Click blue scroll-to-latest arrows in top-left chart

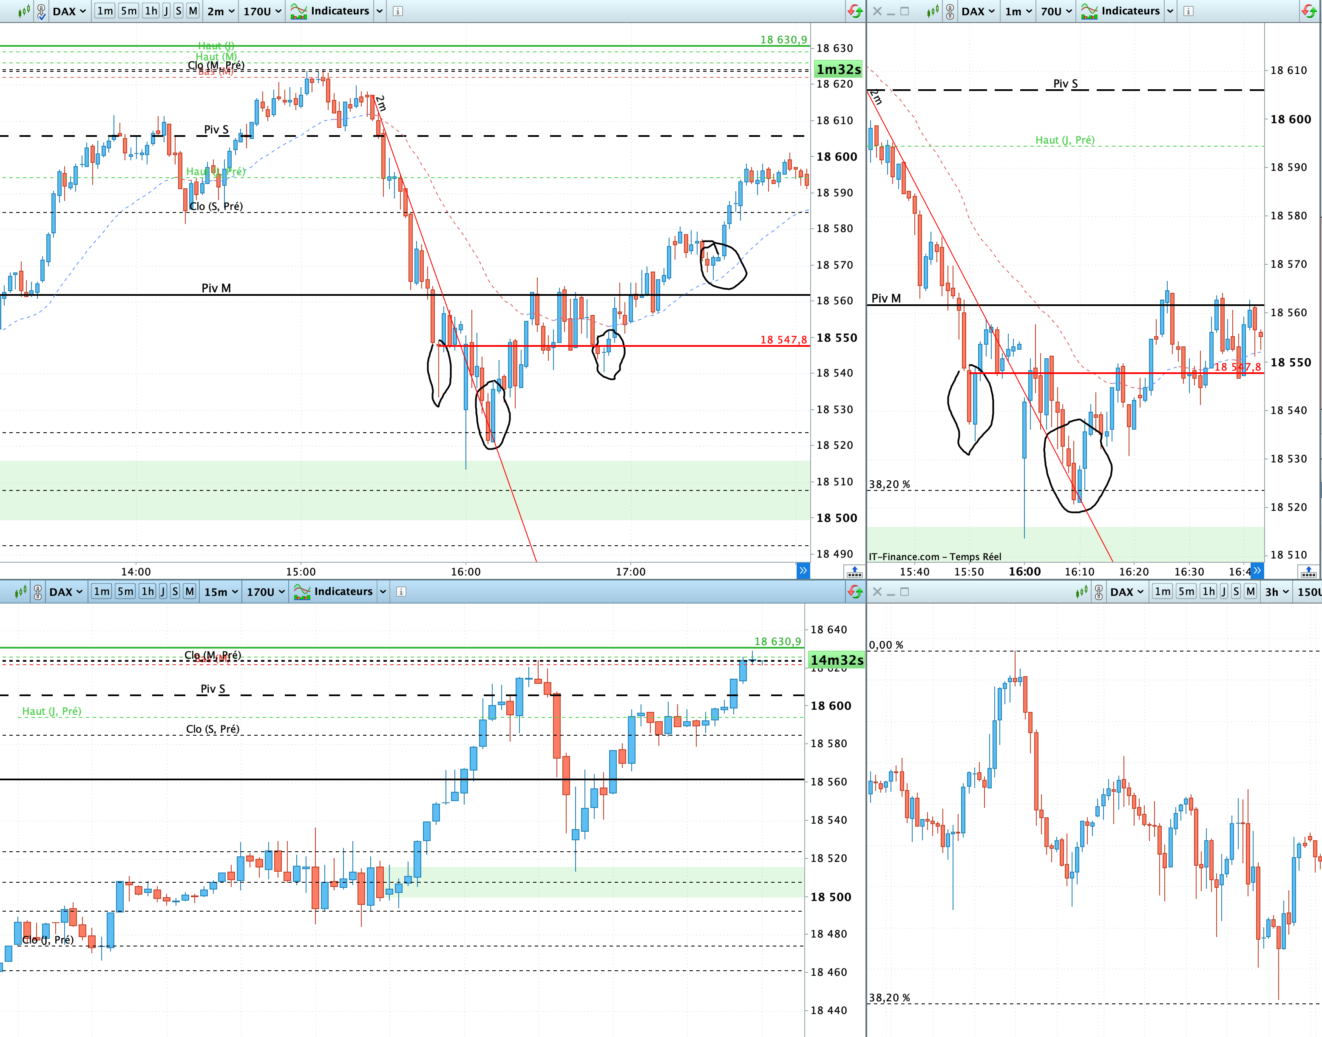pos(803,570)
